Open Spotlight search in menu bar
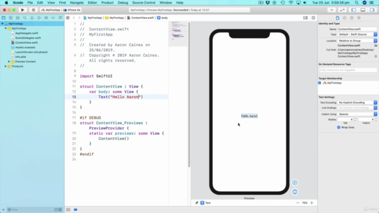The width and height of the screenshot is (379, 213). (x=356, y=2)
